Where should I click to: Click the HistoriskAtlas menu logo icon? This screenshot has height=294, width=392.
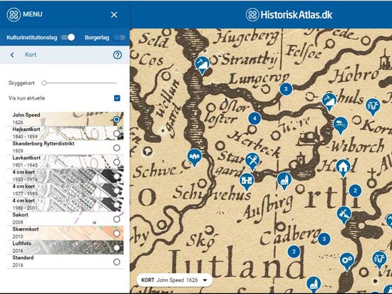[x=14, y=14]
